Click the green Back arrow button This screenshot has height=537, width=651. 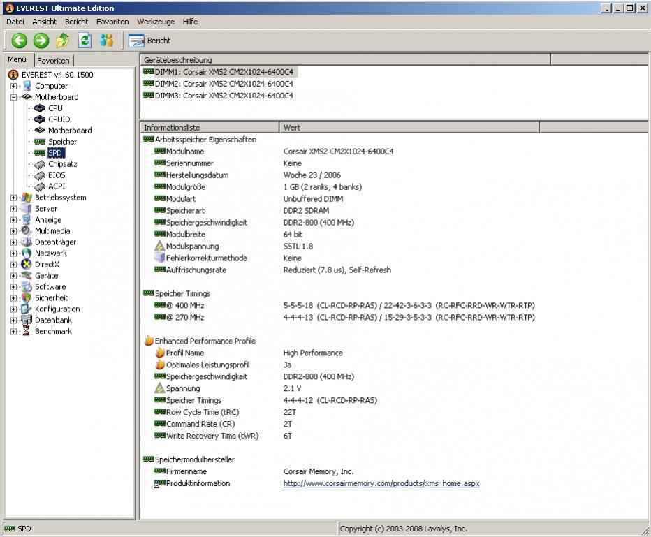19,41
